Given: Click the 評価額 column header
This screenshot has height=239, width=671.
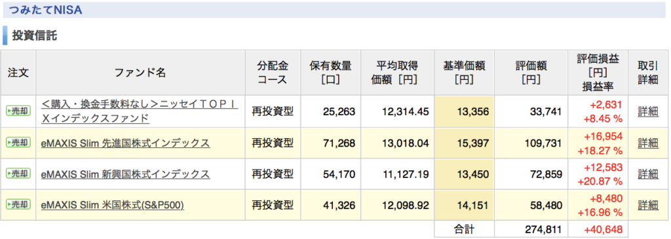Looking at the screenshot, I should tap(531, 73).
